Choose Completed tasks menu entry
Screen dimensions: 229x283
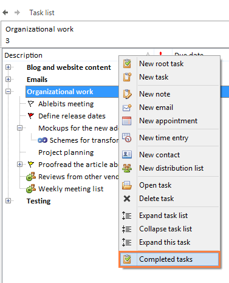click(169, 259)
